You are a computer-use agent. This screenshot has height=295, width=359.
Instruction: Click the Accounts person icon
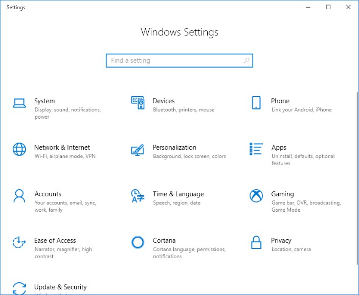click(19, 196)
